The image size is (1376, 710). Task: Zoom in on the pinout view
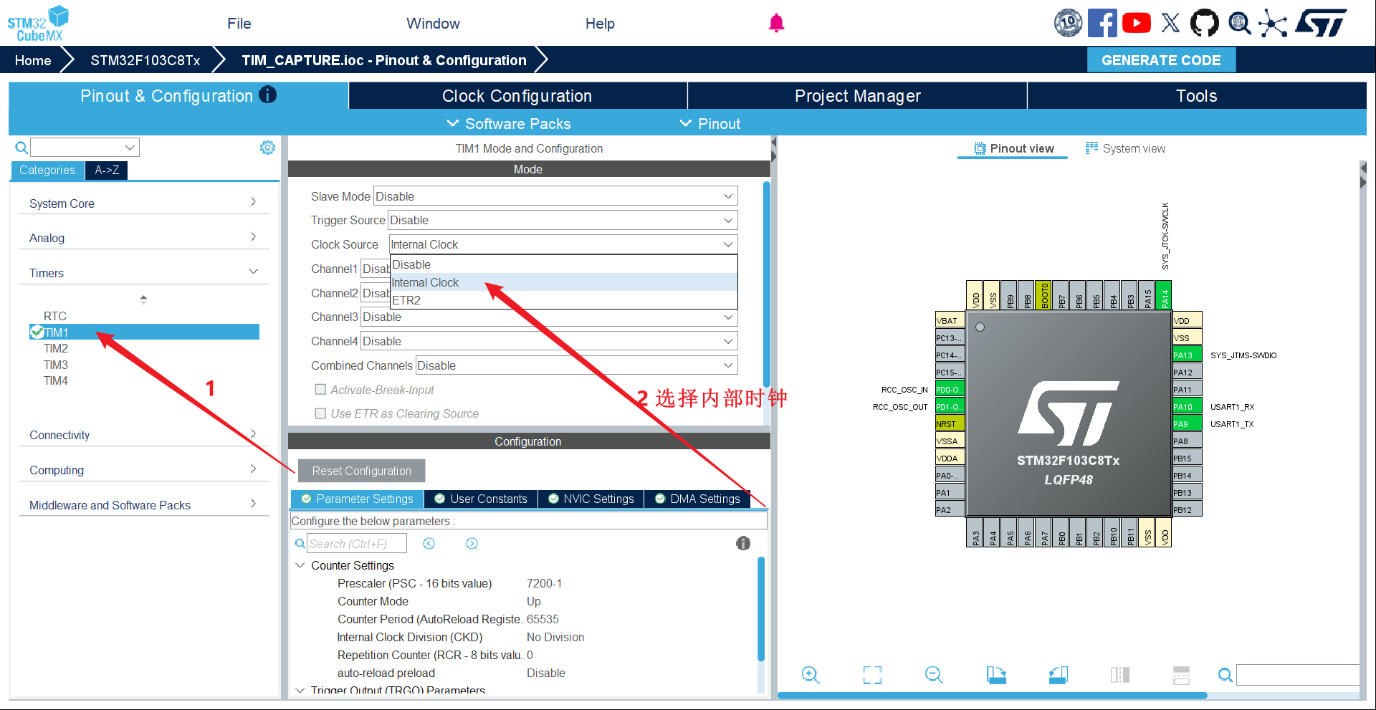[811, 675]
